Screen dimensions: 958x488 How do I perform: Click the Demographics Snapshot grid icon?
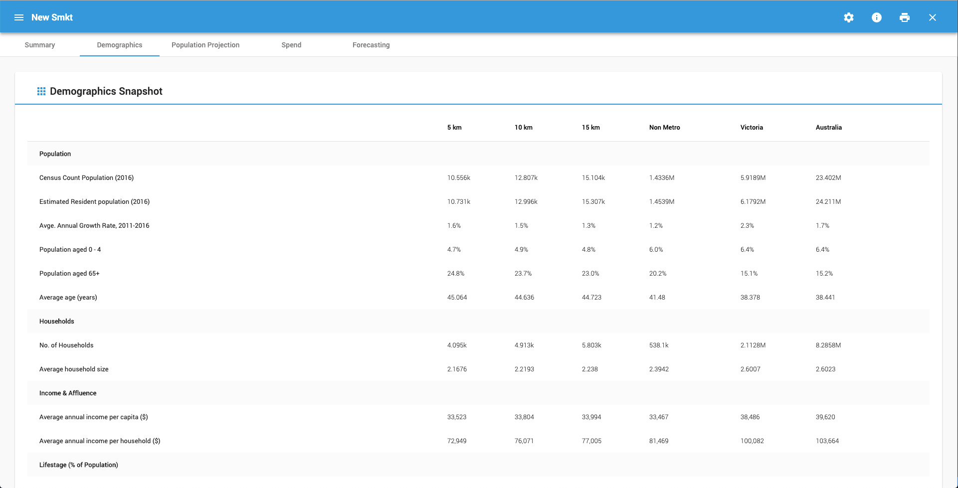(x=41, y=91)
